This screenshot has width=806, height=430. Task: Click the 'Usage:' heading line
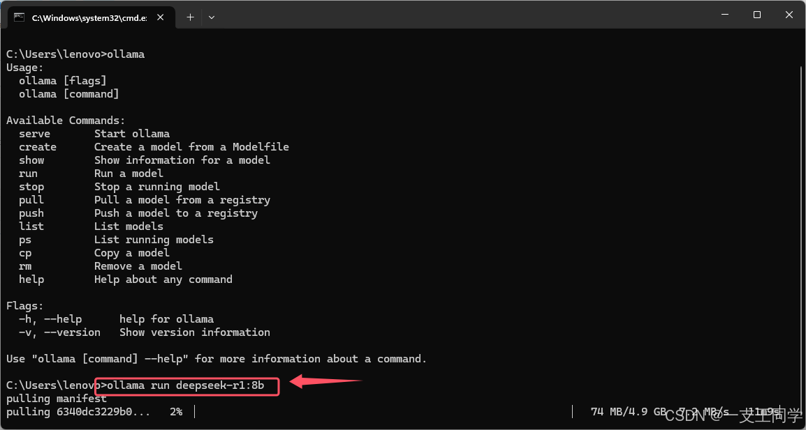[25, 68]
